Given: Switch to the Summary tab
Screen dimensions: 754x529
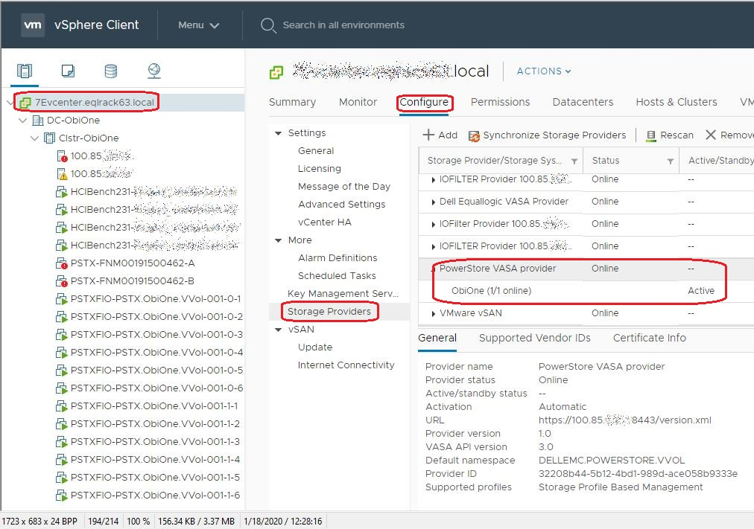Looking at the screenshot, I should (292, 102).
